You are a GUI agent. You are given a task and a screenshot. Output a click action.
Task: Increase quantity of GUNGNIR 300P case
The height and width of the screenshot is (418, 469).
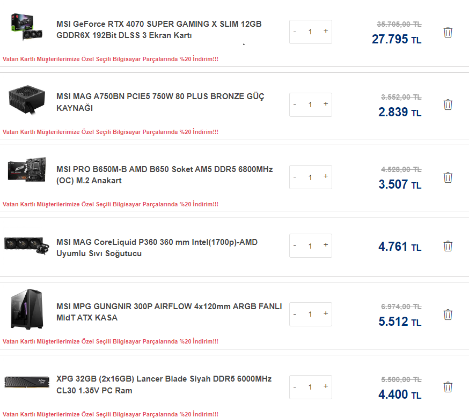pos(326,314)
